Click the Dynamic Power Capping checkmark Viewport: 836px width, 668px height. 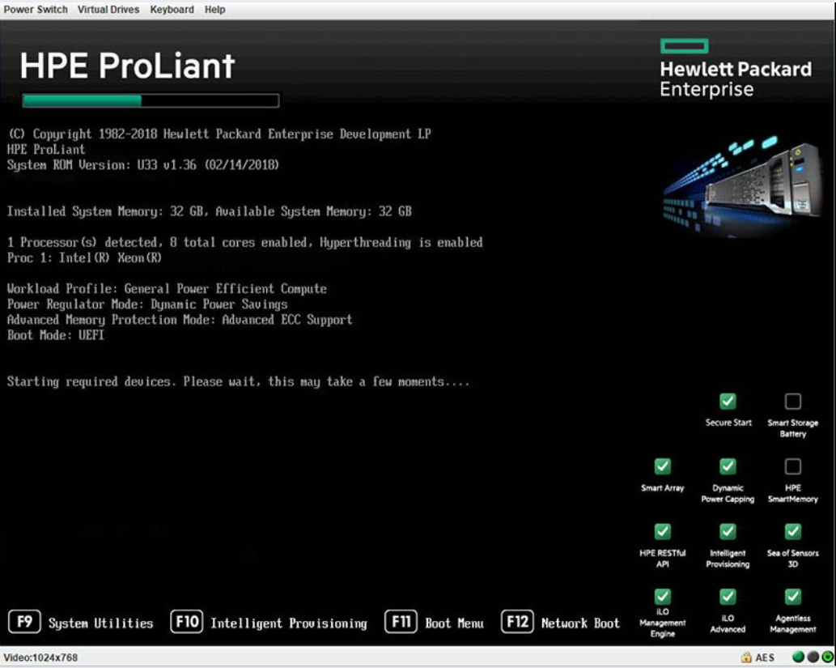coord(728,466)
